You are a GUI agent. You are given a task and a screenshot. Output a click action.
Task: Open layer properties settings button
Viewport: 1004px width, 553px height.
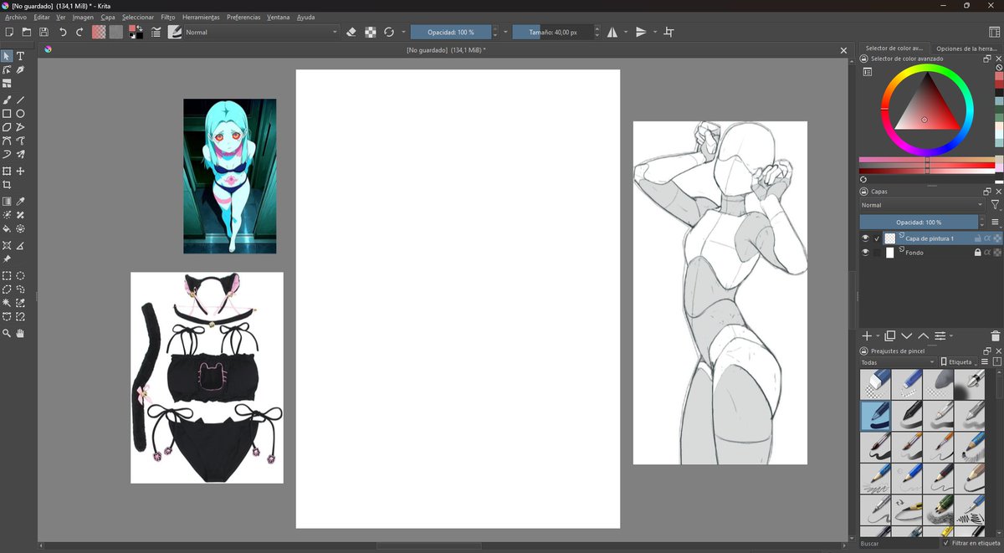[x=940, y=335]
